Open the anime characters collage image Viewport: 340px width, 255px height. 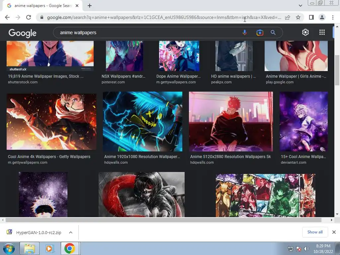pos(265,195)
